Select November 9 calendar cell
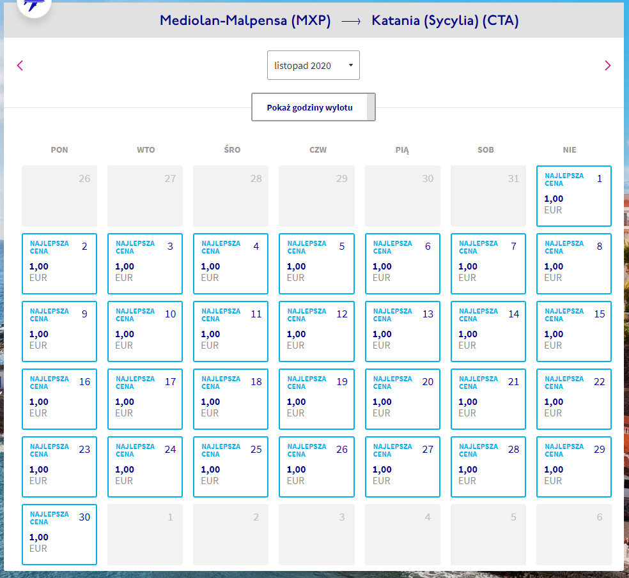The width and height of the screenshot is (629, 578). pos(59,331)
